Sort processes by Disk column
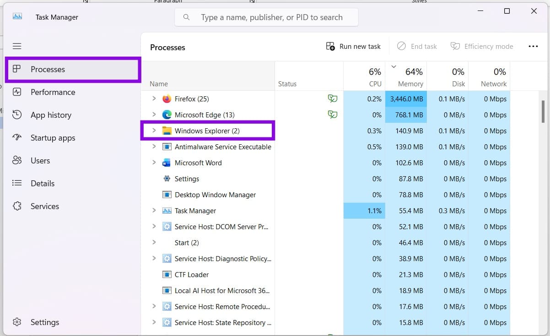The height and width of the screenshot is (336, 550). [x=448, y=76]
